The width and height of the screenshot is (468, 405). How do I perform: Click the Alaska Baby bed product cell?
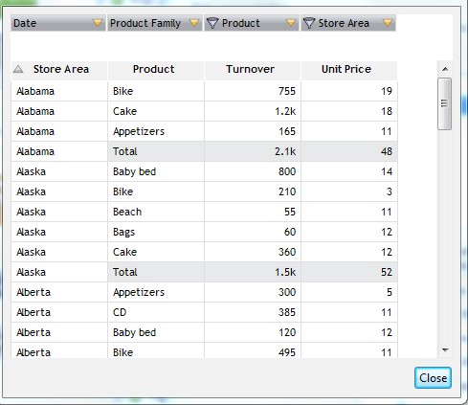(156, 171)
